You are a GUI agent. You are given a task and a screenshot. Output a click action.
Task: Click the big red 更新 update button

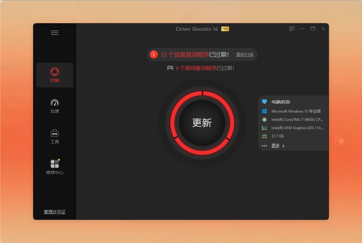202,123
